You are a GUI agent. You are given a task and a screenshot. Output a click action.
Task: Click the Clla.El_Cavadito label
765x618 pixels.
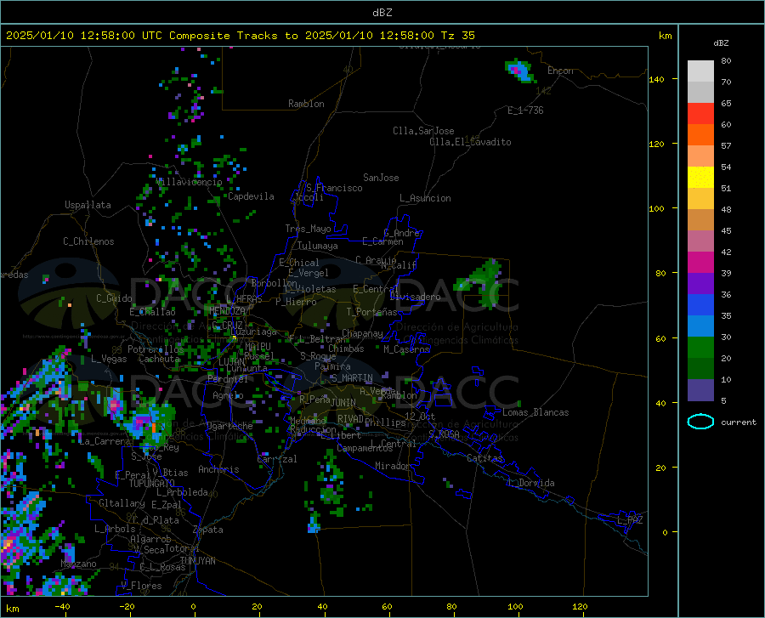point(470,142)
